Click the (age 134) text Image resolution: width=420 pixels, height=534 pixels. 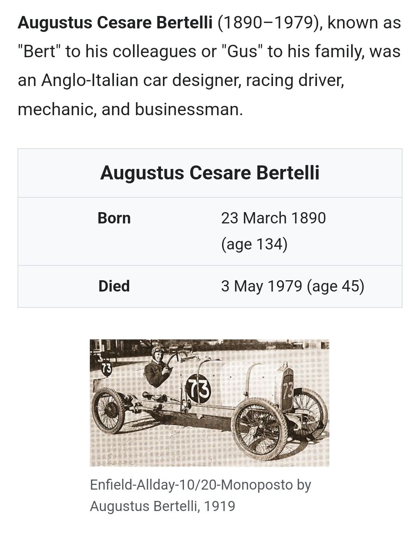tap(254, 244)
